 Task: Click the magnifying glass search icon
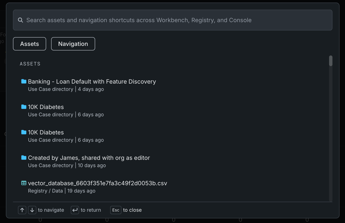pos(20,20)
